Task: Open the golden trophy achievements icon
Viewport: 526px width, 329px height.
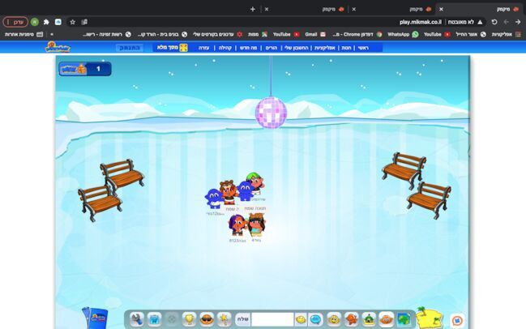Action: pyautogui.click(x=189, y=319)
